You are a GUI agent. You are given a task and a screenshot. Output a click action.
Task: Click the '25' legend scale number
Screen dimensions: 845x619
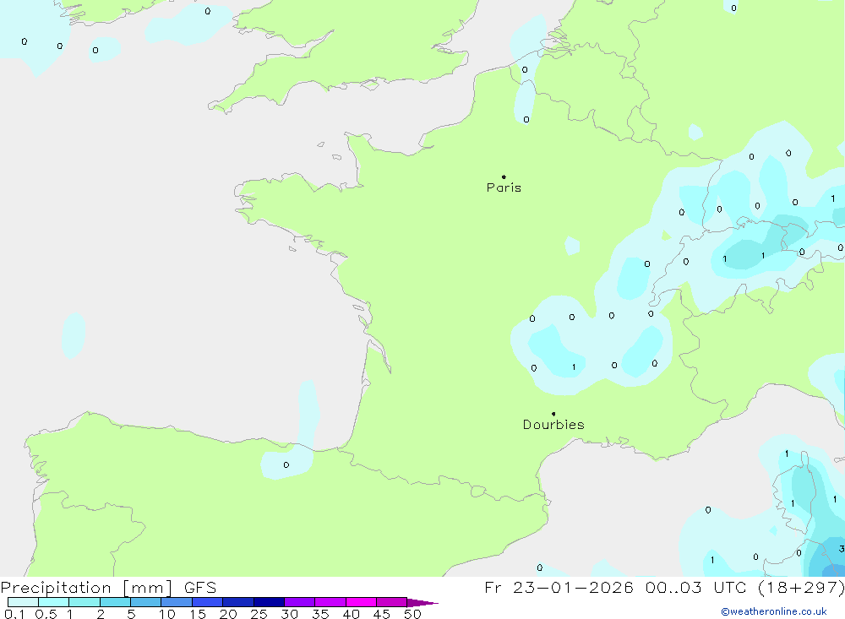click(259, 614)
